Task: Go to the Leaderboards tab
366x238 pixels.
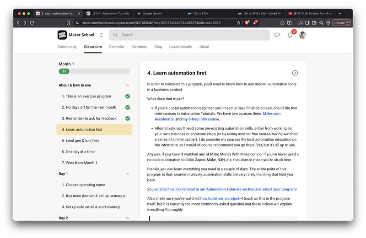Action: click(x=180, y=47)
